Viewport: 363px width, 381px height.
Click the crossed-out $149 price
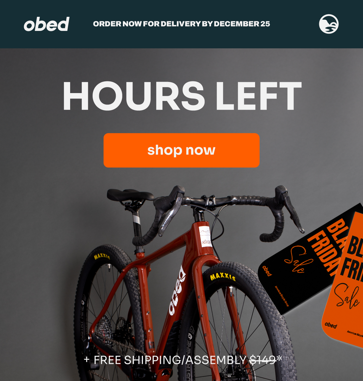pos(263,360)
